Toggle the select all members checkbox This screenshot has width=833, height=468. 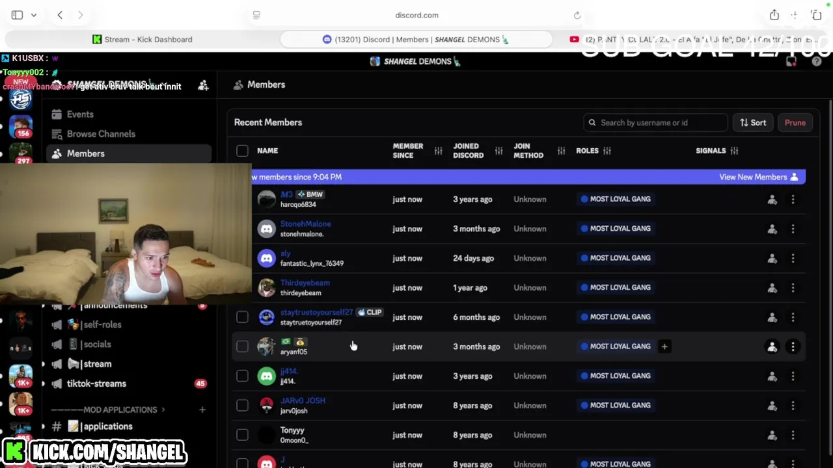[x=242, y=151]
